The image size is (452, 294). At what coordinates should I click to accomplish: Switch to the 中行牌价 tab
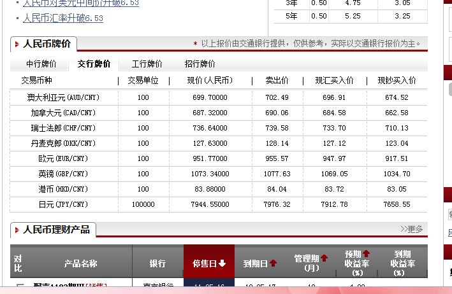[x=41, y=64]
